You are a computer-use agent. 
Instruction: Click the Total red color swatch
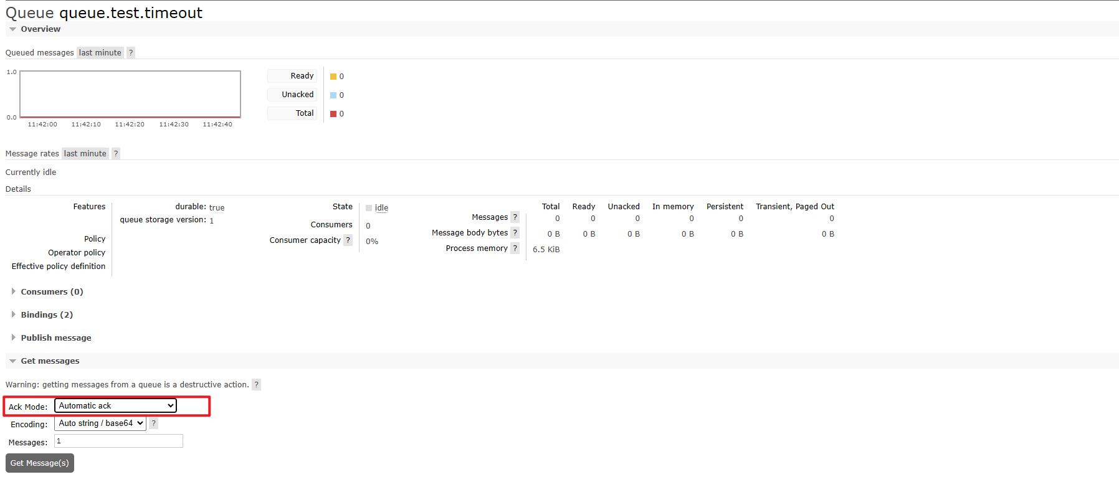click(333, 114)
